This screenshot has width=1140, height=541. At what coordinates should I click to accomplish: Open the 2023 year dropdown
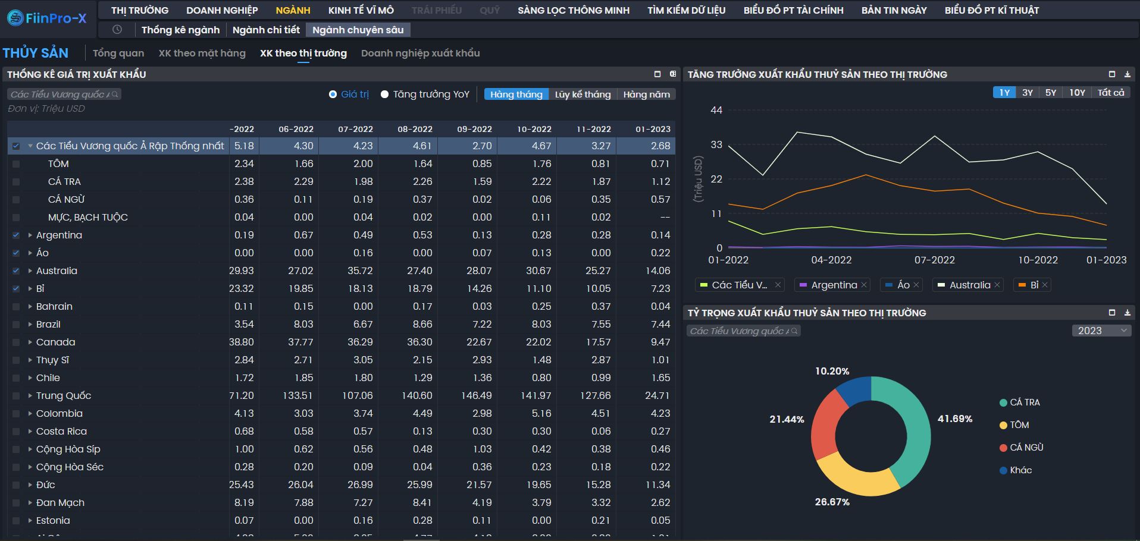pos(1102,331)
